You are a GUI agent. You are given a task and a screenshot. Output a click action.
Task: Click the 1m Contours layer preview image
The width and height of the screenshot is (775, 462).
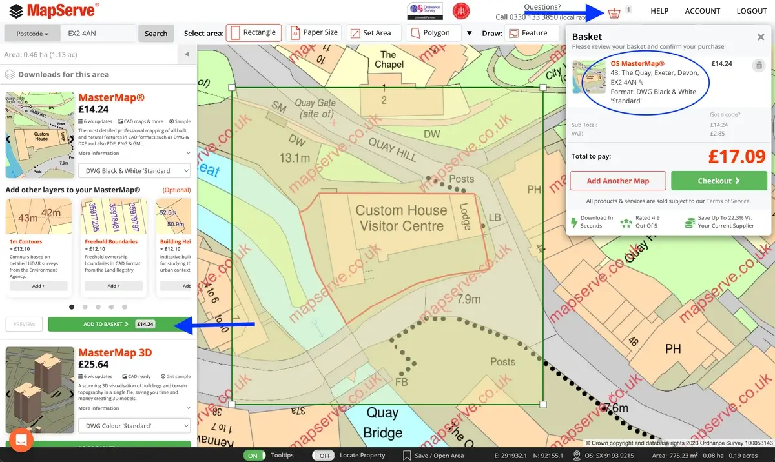coord(39,217)
